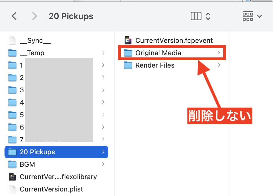273x196 pixels.
Task: Select the BGM folder icon
Action: tap(12, 164)
